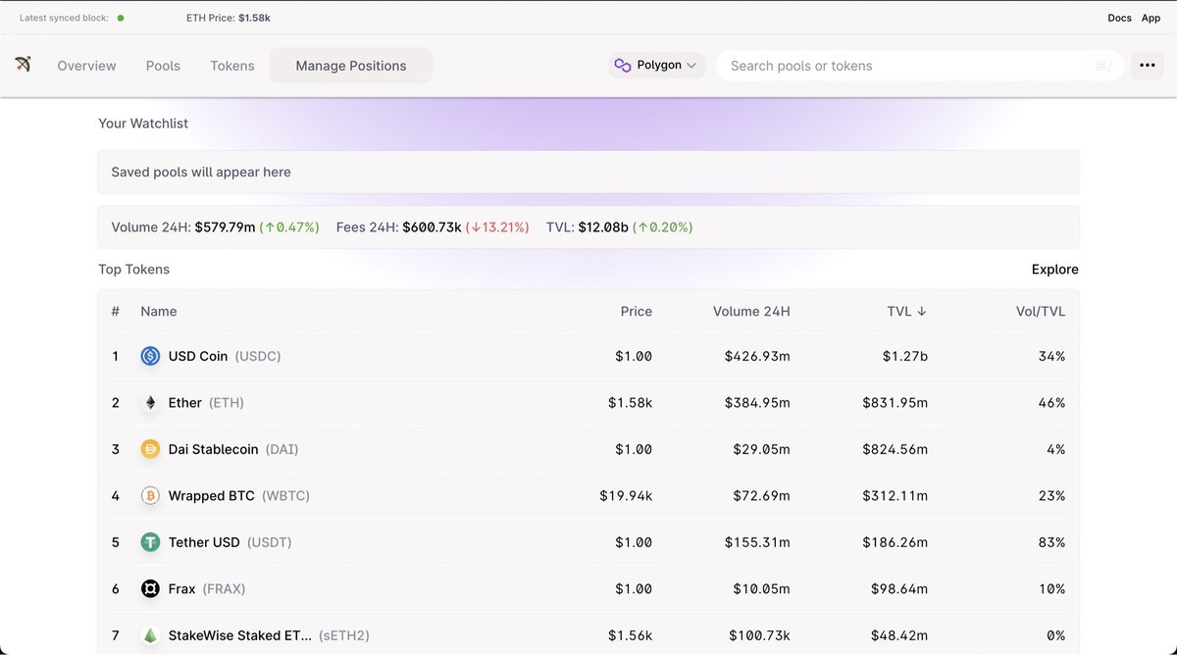
Task: Click Saved pools will appear here box
Action: click(588, 172)
